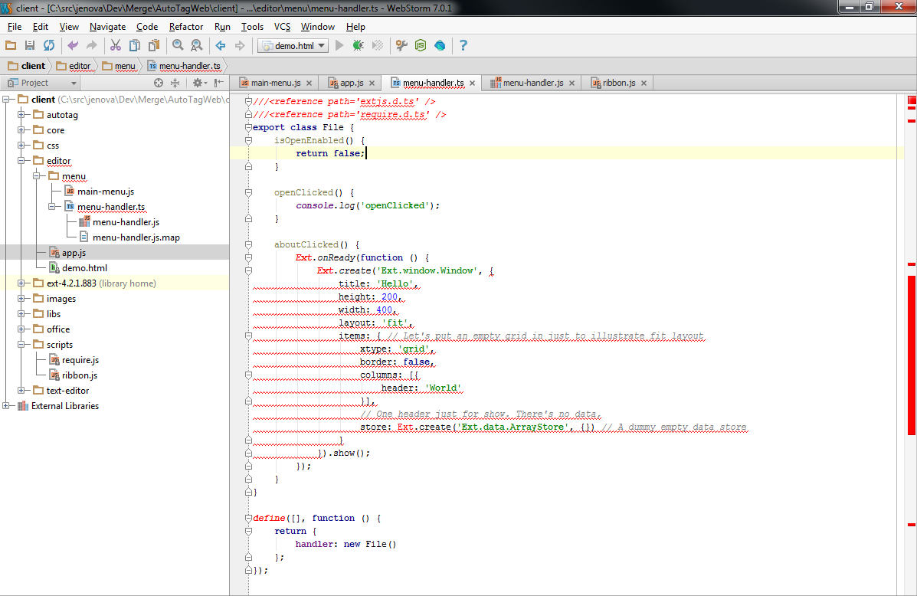Open Help via the question mark icon

tap(463, 46)
